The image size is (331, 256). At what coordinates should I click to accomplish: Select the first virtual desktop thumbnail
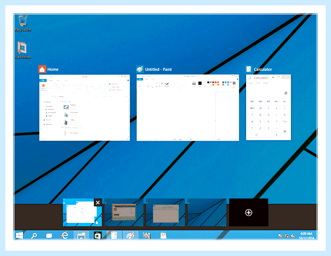82,213
